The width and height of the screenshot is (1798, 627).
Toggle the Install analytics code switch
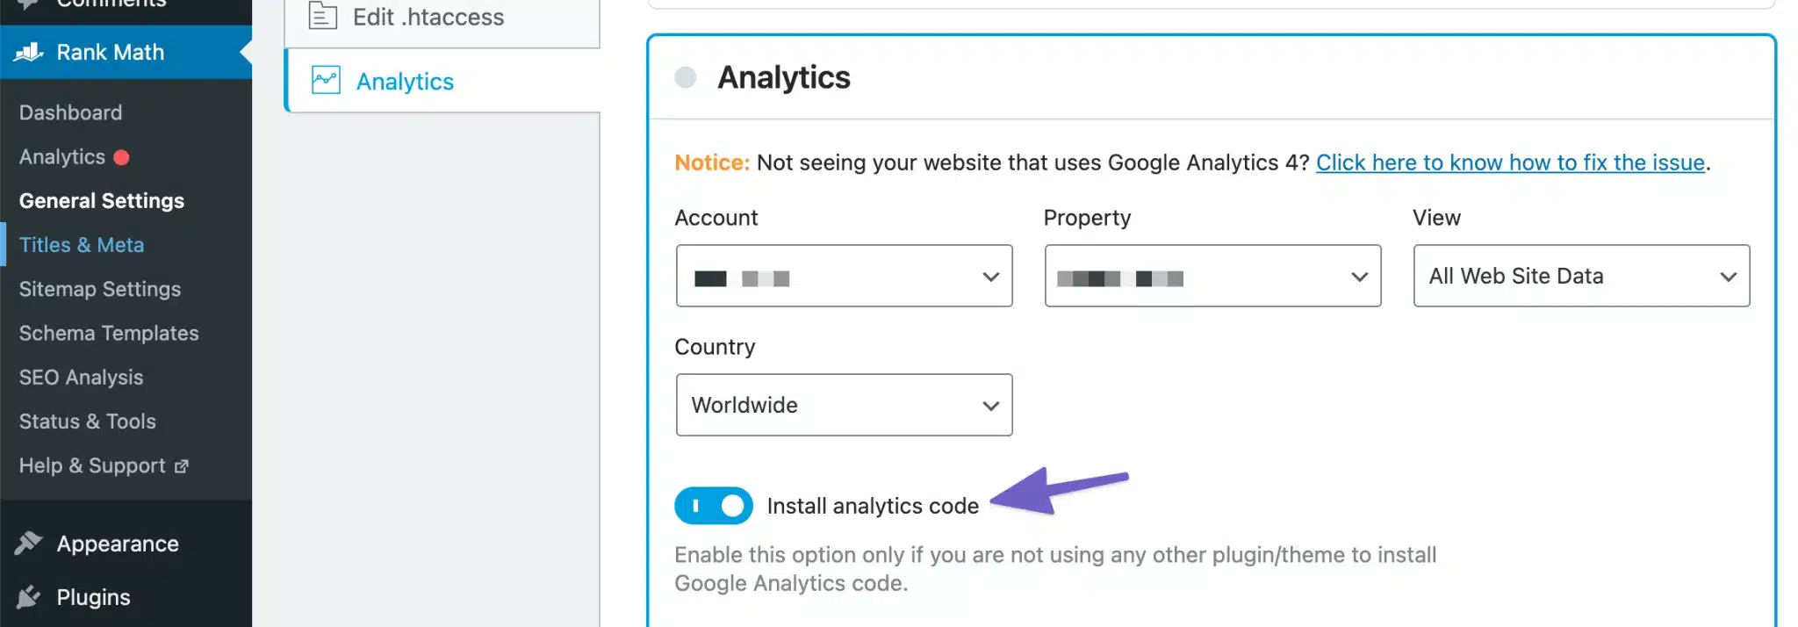click(713, 506)
